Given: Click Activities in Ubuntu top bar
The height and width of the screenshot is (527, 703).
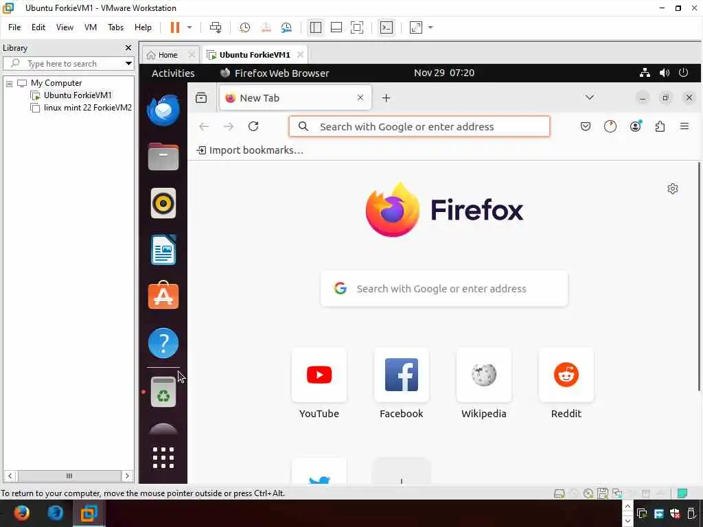Looking at the screenshot, I should click(173, 73).
